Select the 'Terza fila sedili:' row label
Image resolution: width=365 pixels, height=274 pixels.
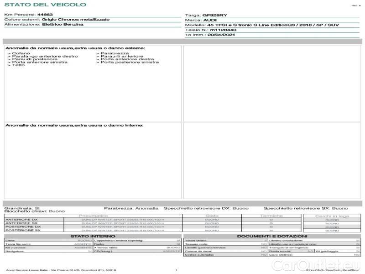coord(18,244)
